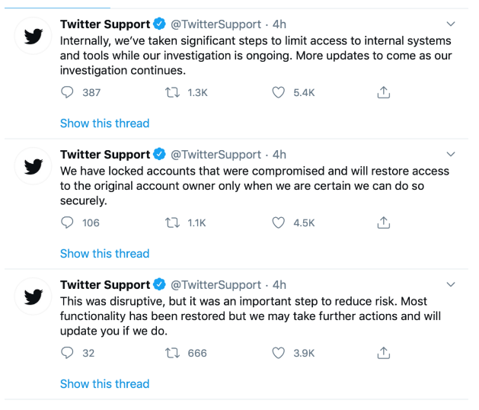Show this thread under the disruptive tweet
Image resolution: width=479 pixels, height=410 pixels.
[104, 383]
